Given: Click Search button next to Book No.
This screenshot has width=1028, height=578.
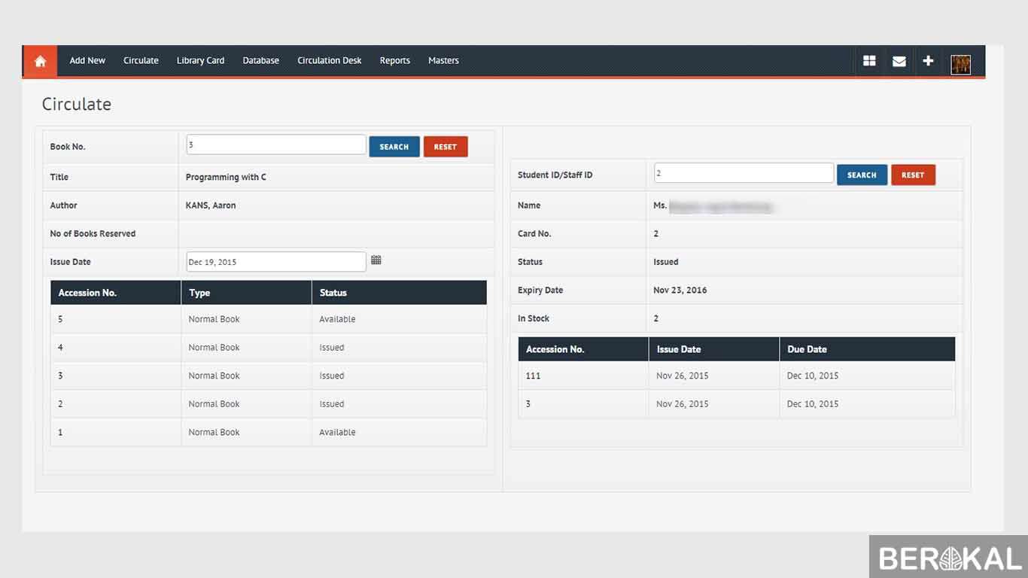Looking at the screenshot, I should click(x=394, y=147).
